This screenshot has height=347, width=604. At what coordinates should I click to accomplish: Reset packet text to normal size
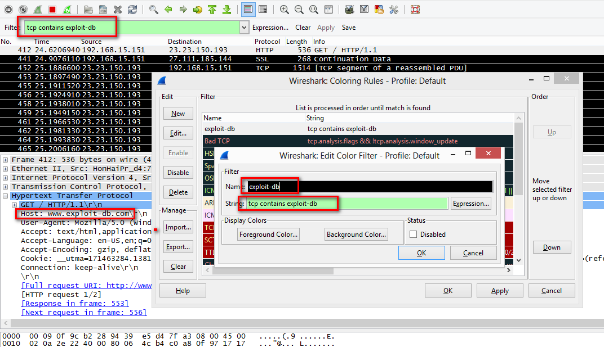[x=314, y=10]
